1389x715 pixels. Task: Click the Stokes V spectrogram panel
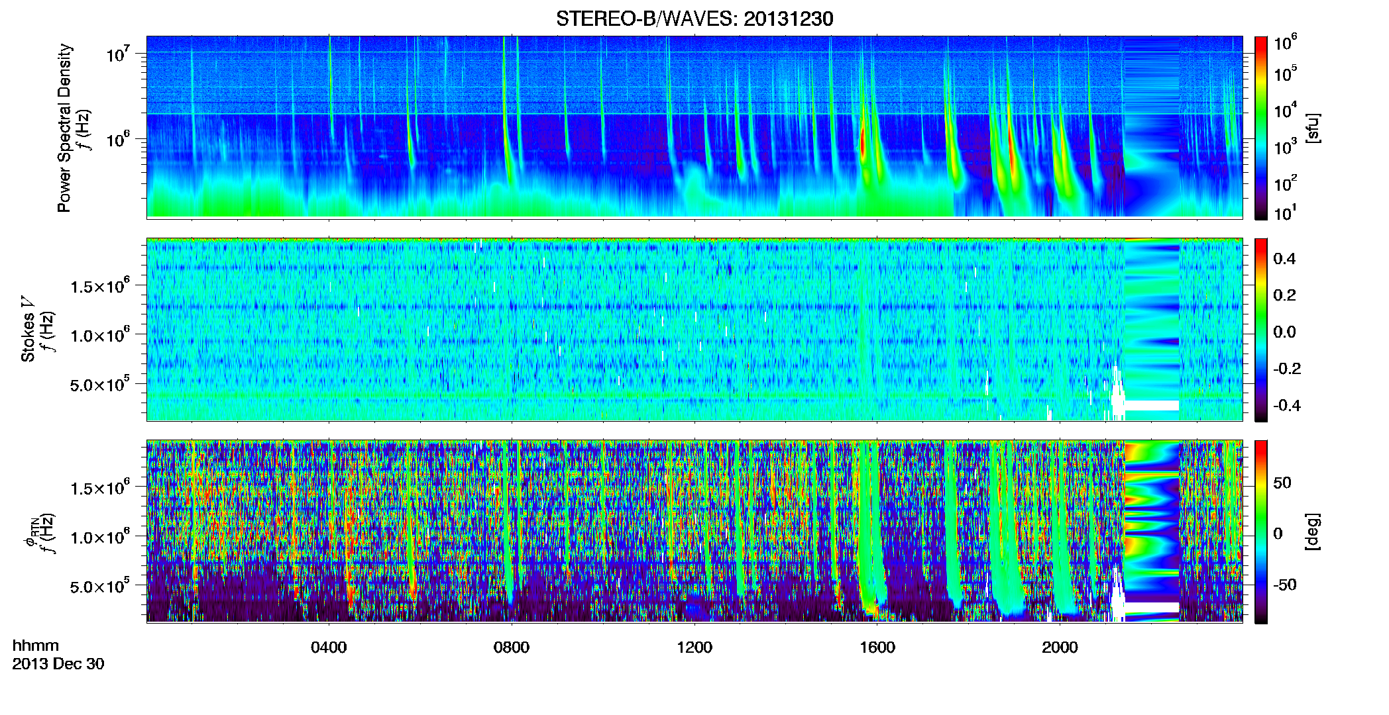(694, 330)
